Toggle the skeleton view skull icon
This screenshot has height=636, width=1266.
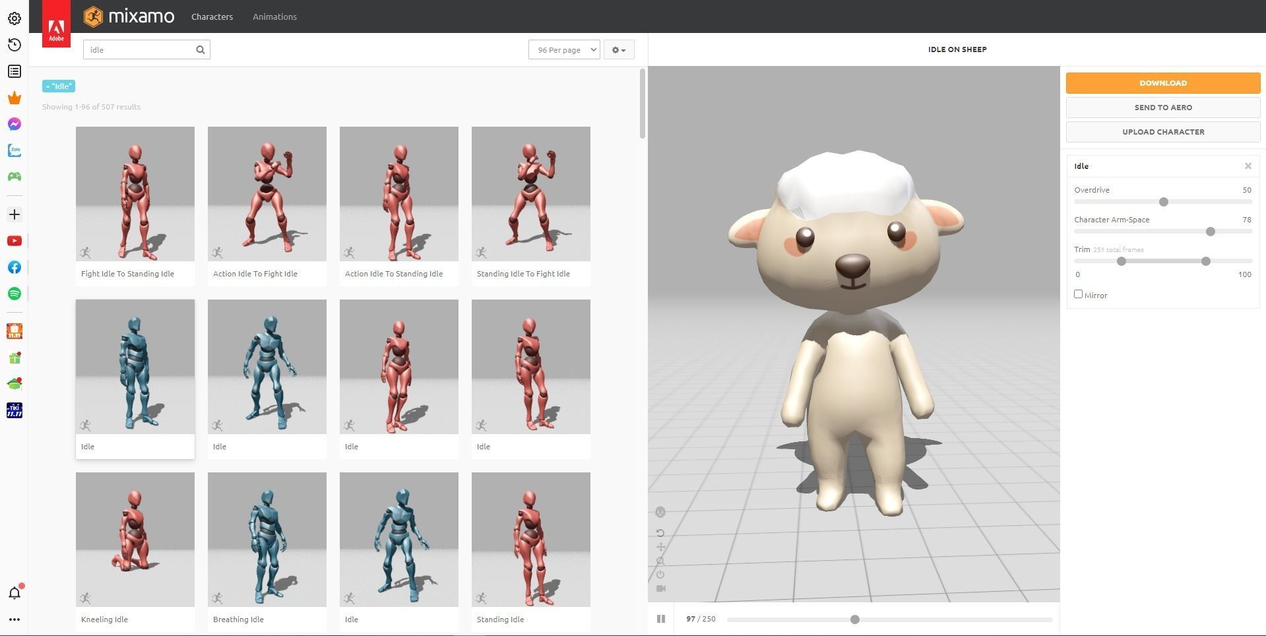pyautogui.click(x=660, y=512)
